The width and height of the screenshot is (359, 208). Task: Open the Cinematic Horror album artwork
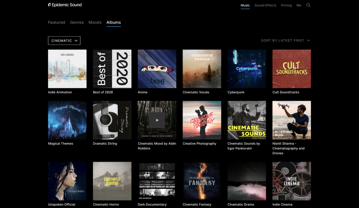coord(112,181)
